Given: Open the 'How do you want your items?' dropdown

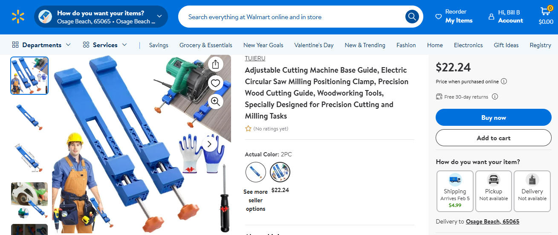Looking at the screenshot, I should coord(101,17).
